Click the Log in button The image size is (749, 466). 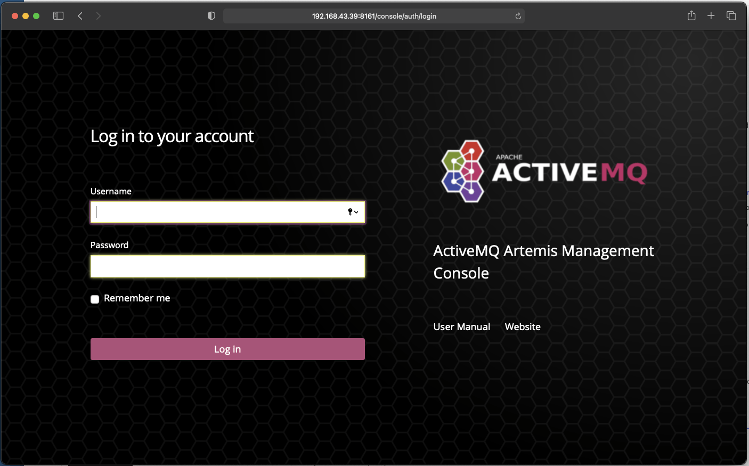pos(227,349)
